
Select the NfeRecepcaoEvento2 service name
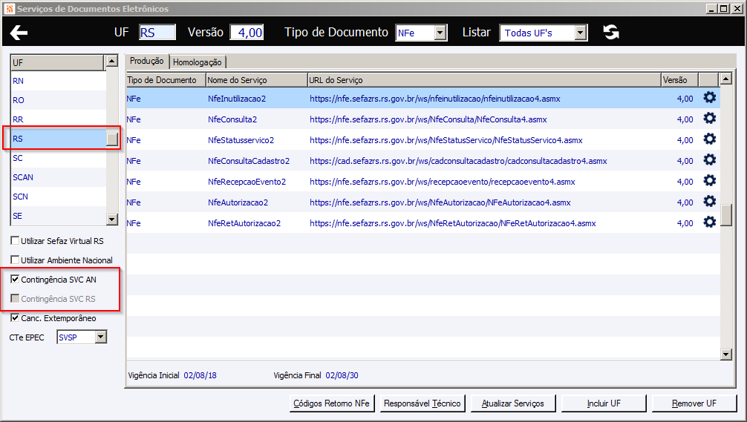247,182
